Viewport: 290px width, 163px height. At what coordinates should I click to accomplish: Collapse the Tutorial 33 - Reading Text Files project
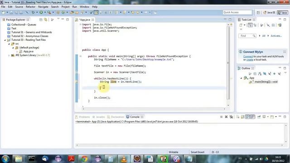tap(5, 40)
